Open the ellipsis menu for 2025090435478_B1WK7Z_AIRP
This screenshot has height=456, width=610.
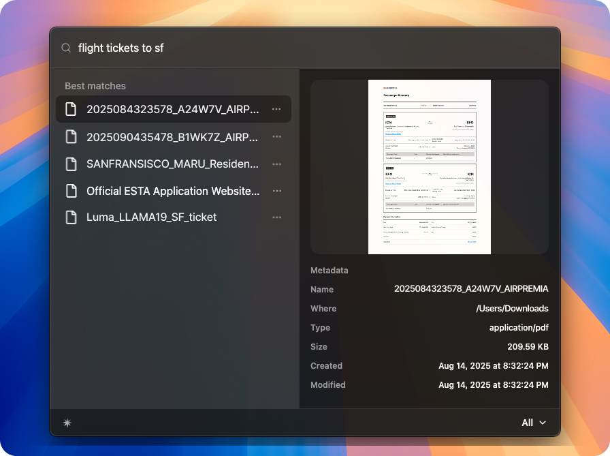[277, 136]
